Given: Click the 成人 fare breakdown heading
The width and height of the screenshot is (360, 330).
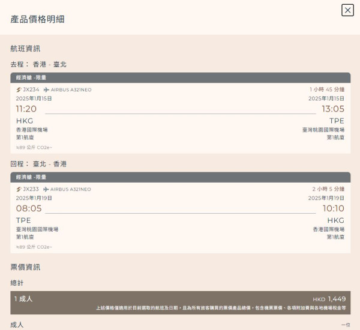Looking at the screenshot, I should point(17,325).
